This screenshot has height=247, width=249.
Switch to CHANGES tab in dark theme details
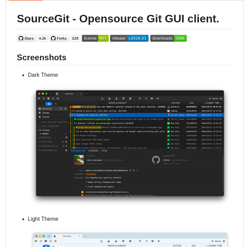click(x=94, y=151)
